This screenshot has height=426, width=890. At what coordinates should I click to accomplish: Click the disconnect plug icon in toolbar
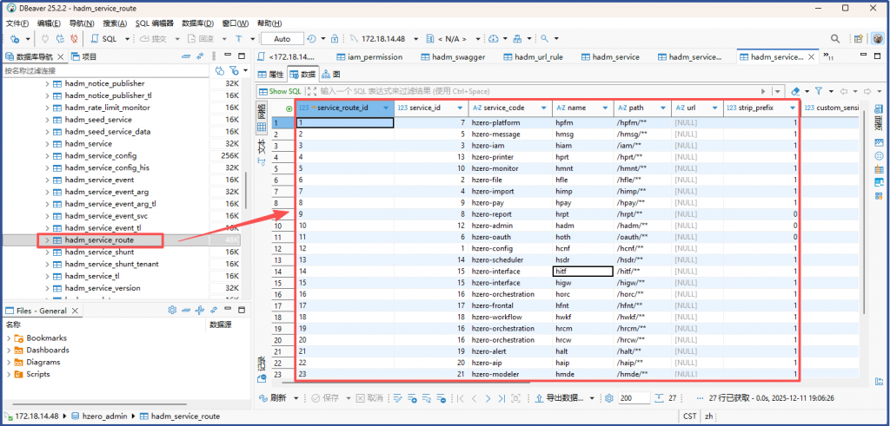pyautogui.click(x=75, y=39)
